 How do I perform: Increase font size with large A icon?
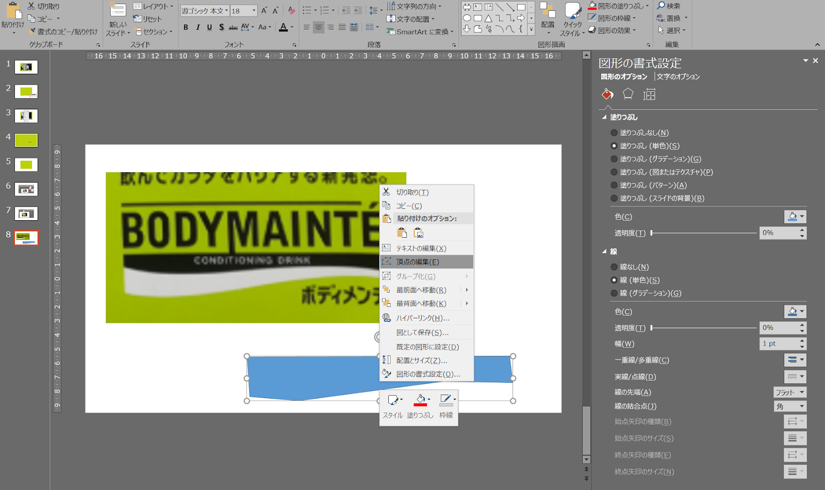click(264, 11)
